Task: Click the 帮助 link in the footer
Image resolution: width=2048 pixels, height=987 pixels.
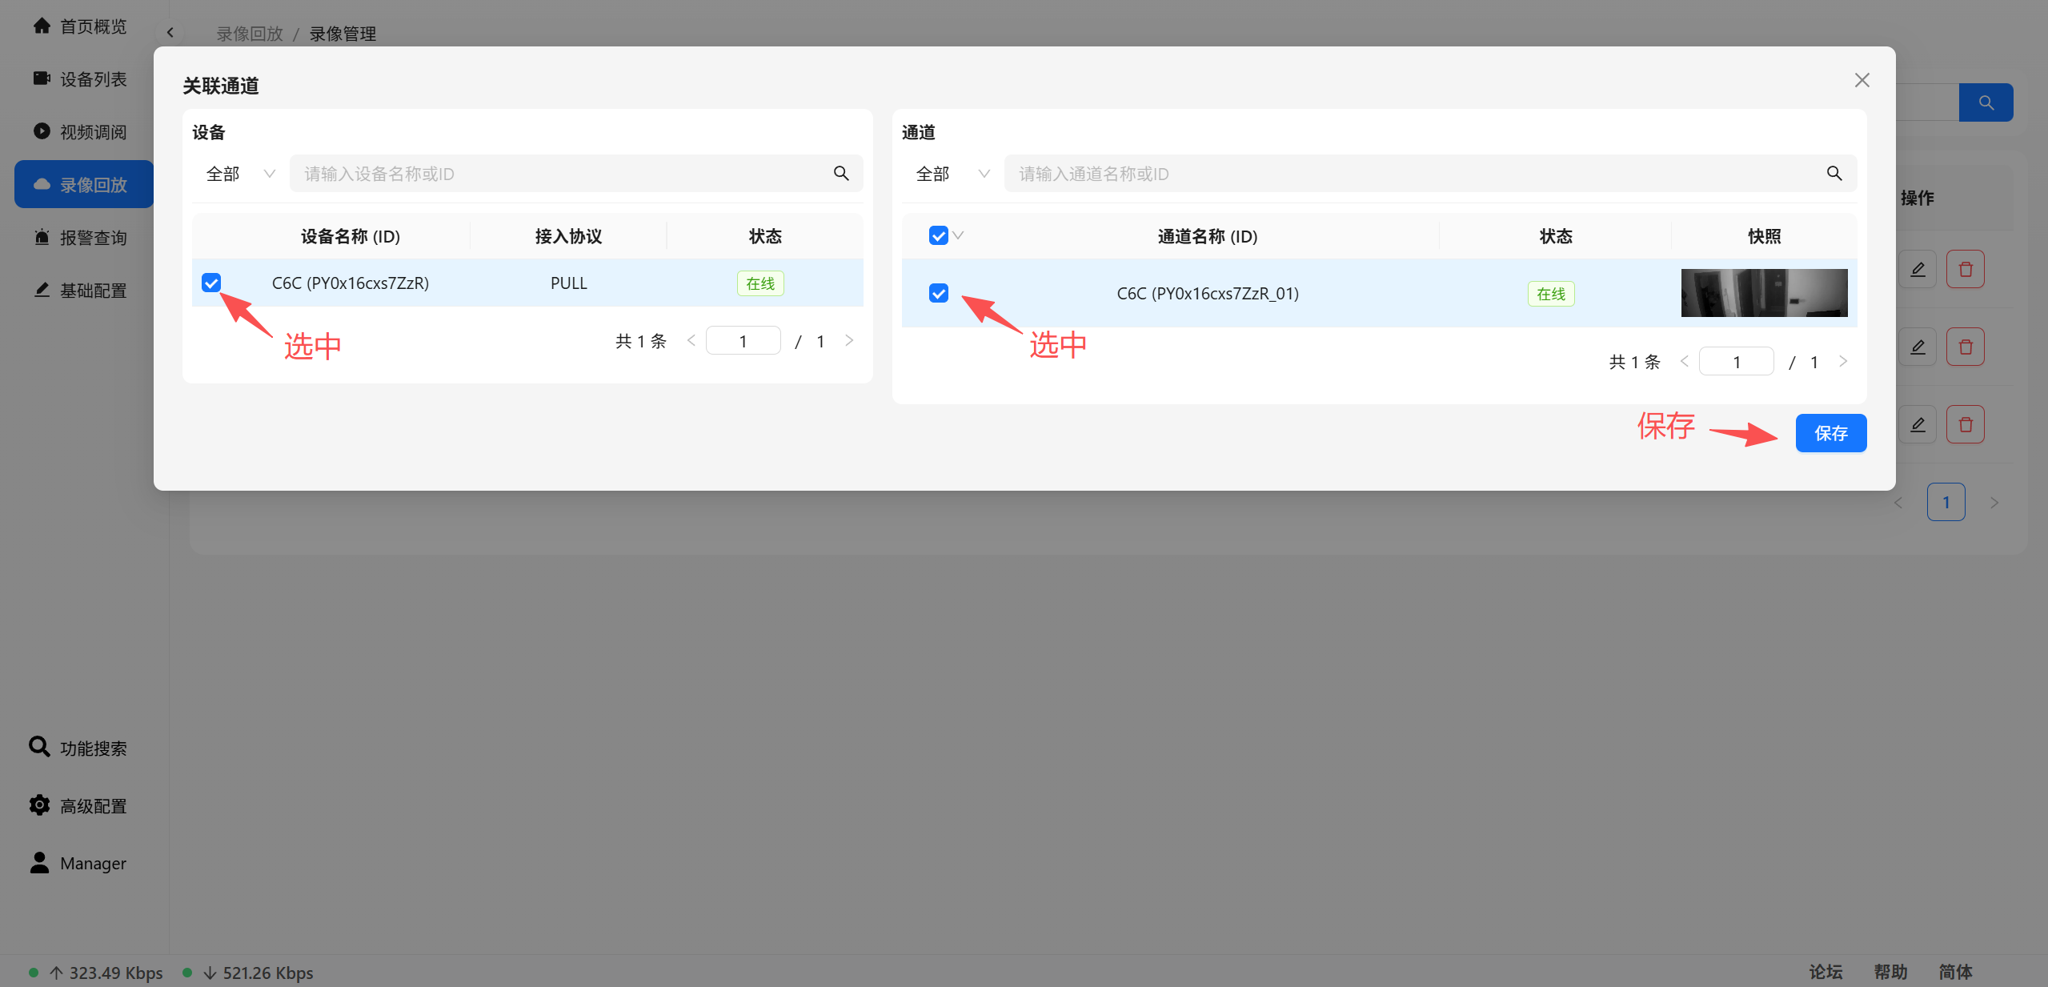Action: coord(1890,972)
